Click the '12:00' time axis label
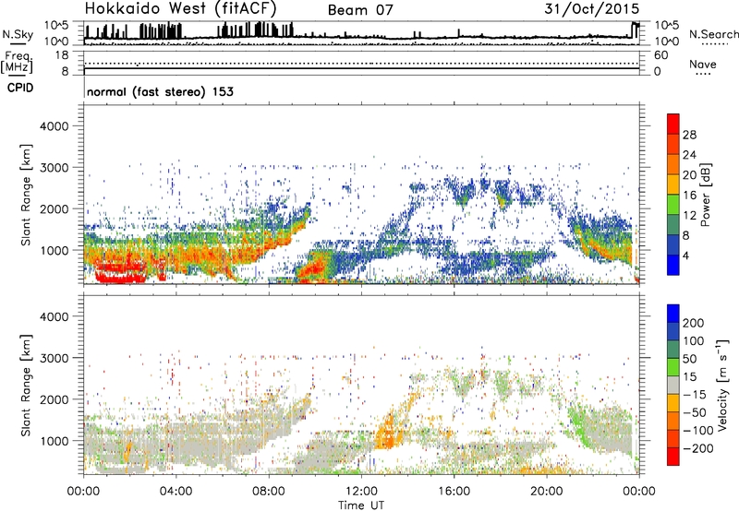Screen dimensions: 739x511 coord(361,492)
